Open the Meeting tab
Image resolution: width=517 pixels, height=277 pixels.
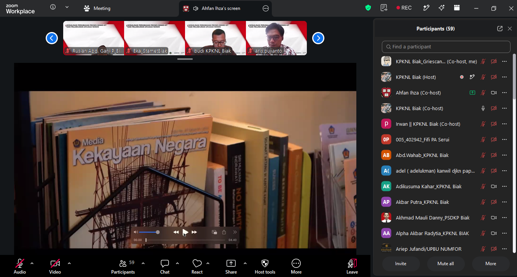[97, 8]
